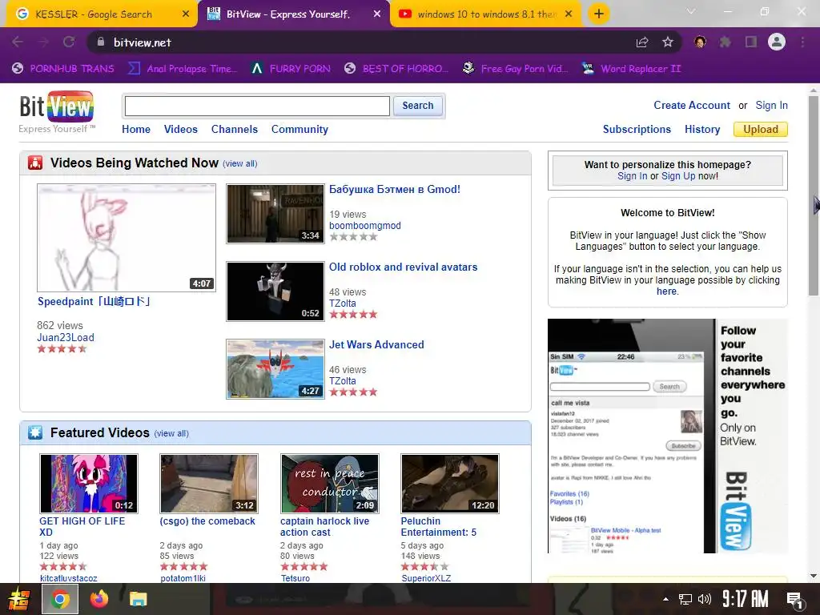Close the BitView tab
The width and height of the screenshot is (820, 615).
[377, 14]
